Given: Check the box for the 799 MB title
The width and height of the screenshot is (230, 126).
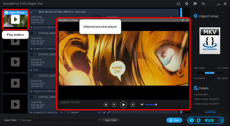Looking at the screenshot, I should (31, 97).
